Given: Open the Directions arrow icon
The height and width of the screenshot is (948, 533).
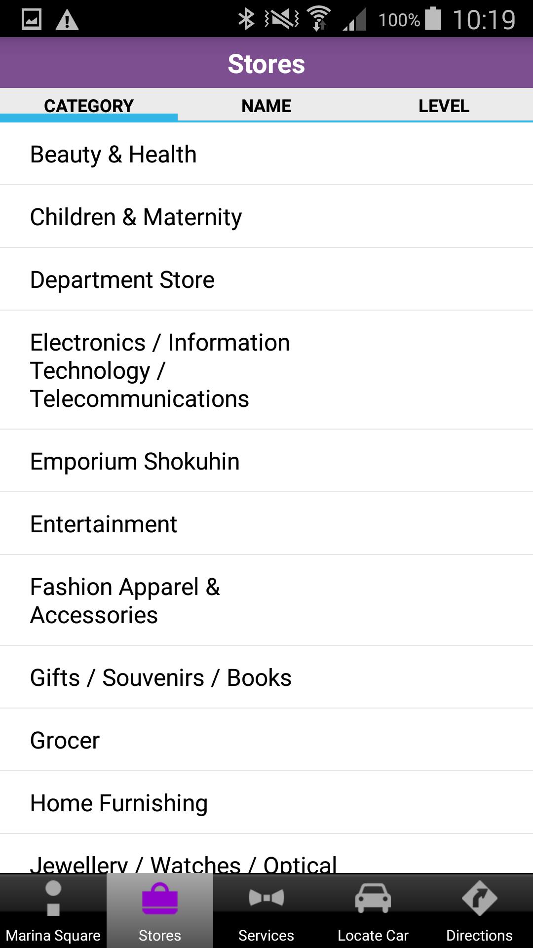Looking at the screenshot, I should point(479,898).
